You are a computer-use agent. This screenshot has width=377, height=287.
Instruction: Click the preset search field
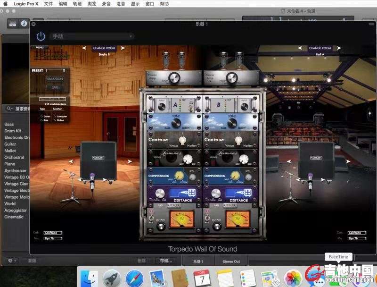pyautogui.click(x=52, y=99)
